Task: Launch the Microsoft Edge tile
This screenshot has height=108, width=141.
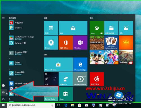Action: pos(80,65)
